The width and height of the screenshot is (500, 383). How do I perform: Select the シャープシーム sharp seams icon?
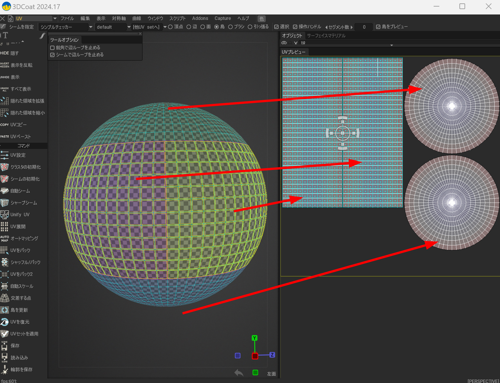[x=5, y=203]
